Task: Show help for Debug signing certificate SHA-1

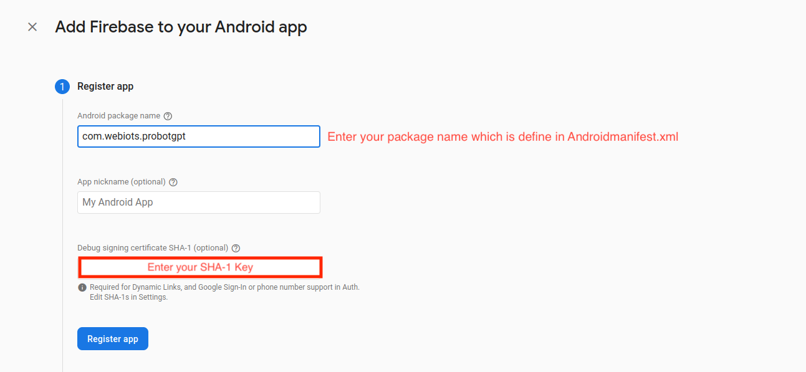Action: coord(236,248)
